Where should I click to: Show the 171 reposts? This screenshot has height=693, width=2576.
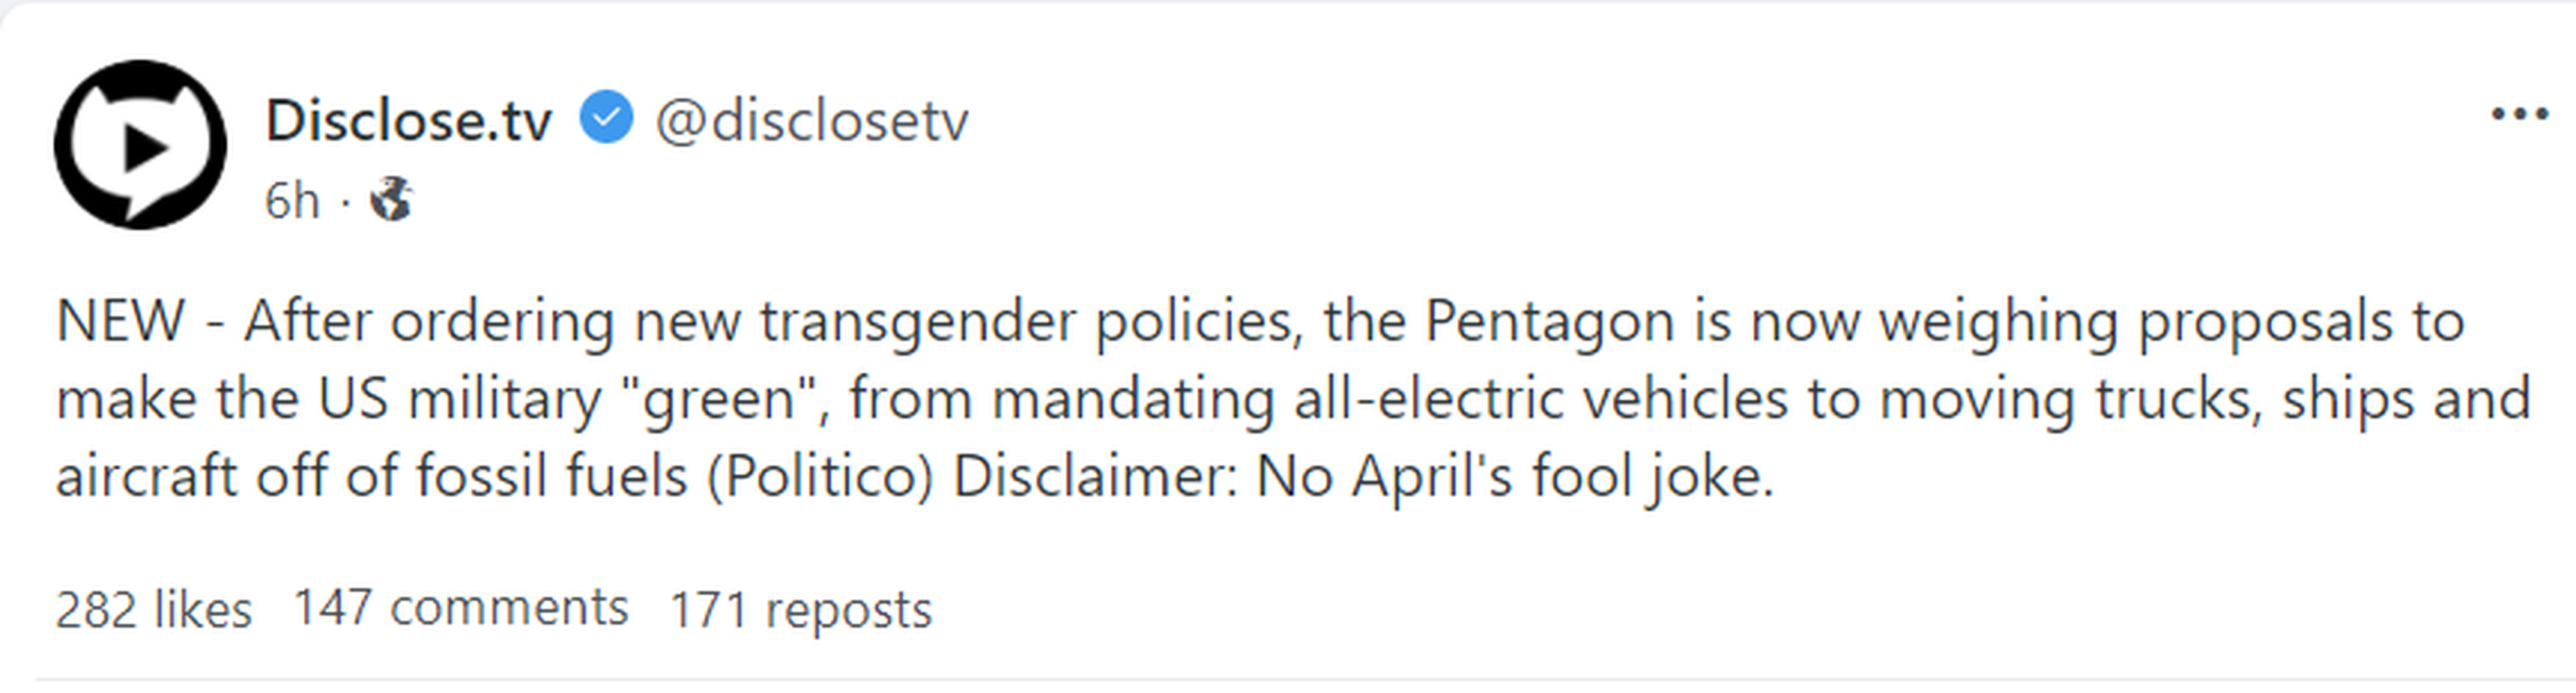800,609
